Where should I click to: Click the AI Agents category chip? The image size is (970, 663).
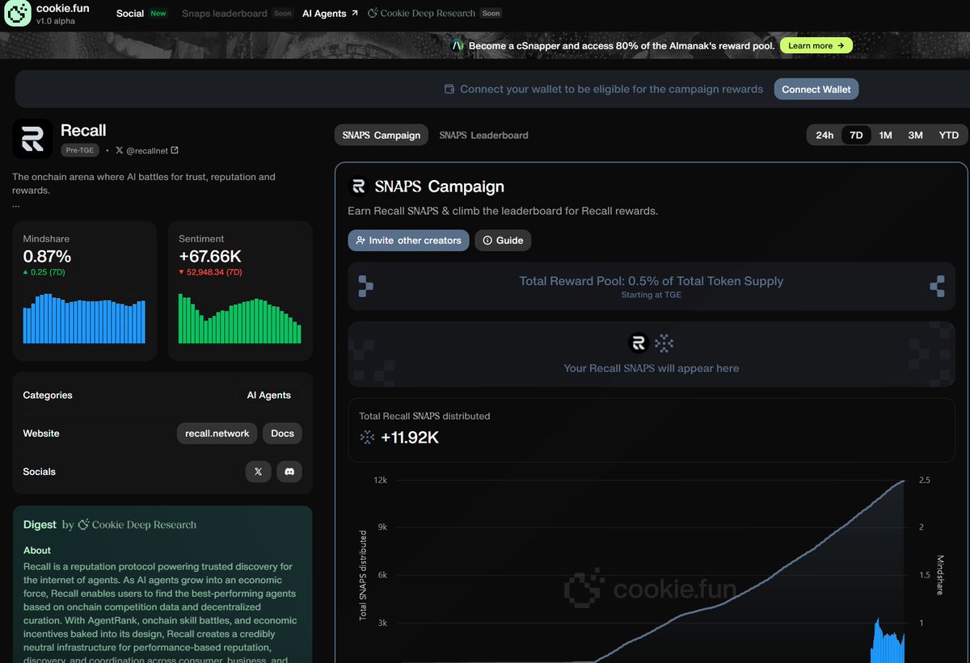pyautogui.click(x=268, y=395)
